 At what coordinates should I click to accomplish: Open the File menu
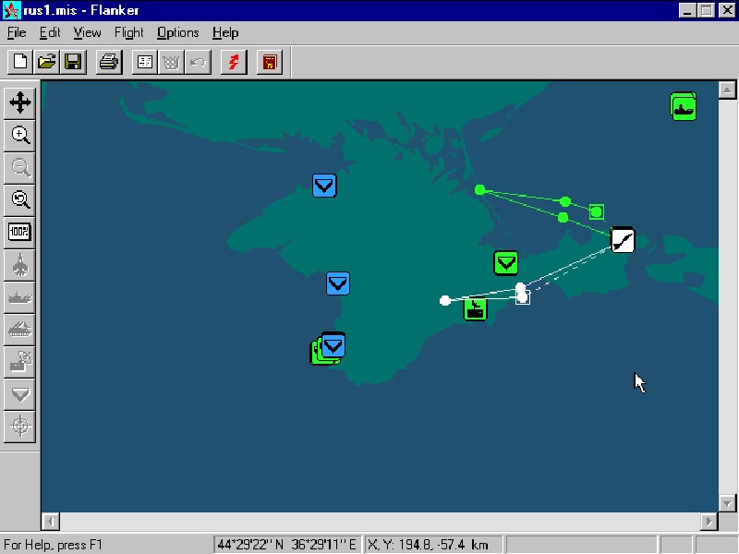click(17, 32)
